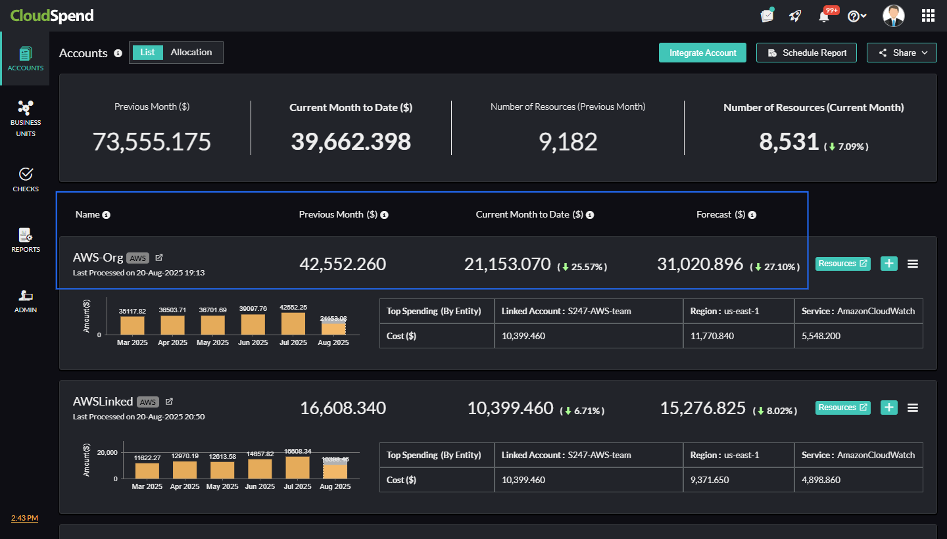The height and width of the screenshot is (539, 947).
Task: Click the notifications bell icon
Action: [x=824, y=16]
